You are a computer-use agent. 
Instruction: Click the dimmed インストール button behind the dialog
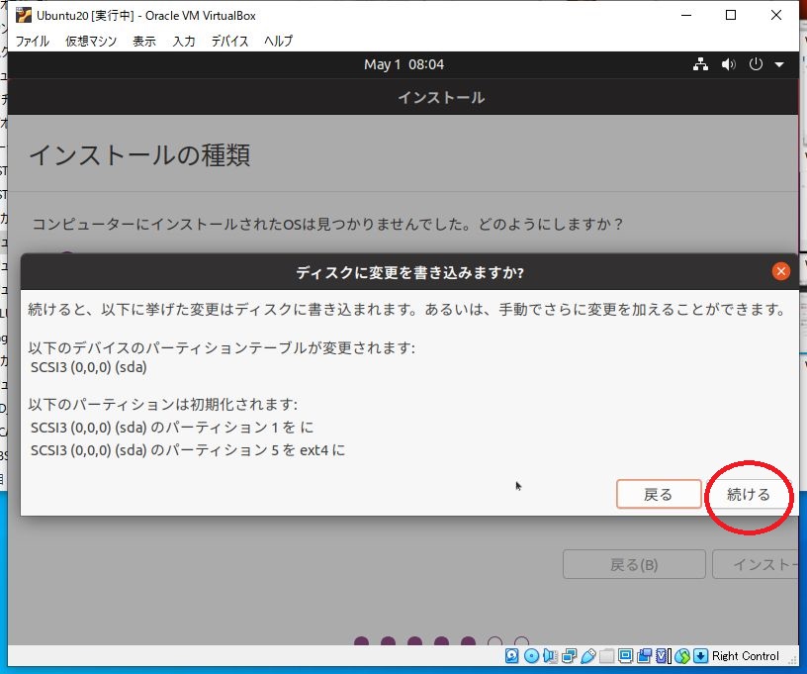coord(757,565)
